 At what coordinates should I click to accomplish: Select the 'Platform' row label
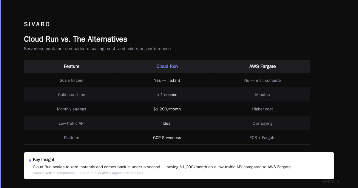(72, 138)
